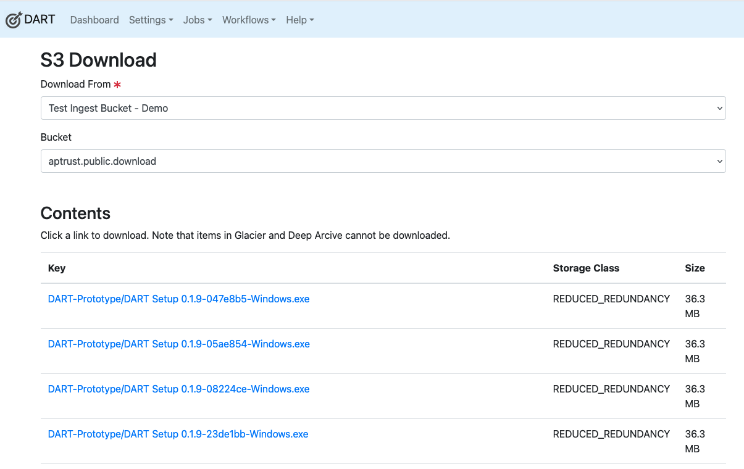Screen dimensions: 744x469
Task: Open the Workflows menu
Action: tap(246, 20)
